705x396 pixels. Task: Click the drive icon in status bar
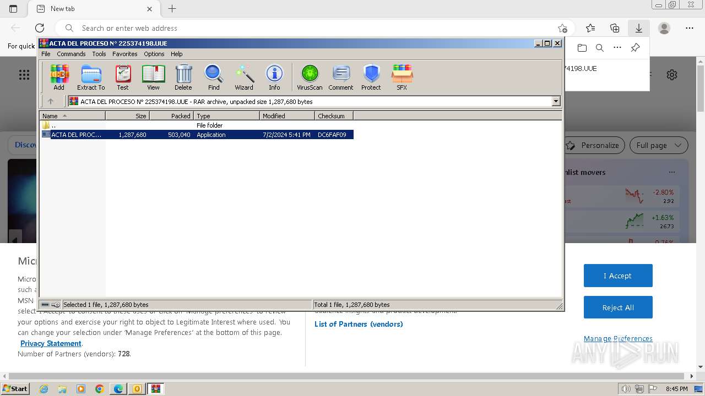click(45, 305)
